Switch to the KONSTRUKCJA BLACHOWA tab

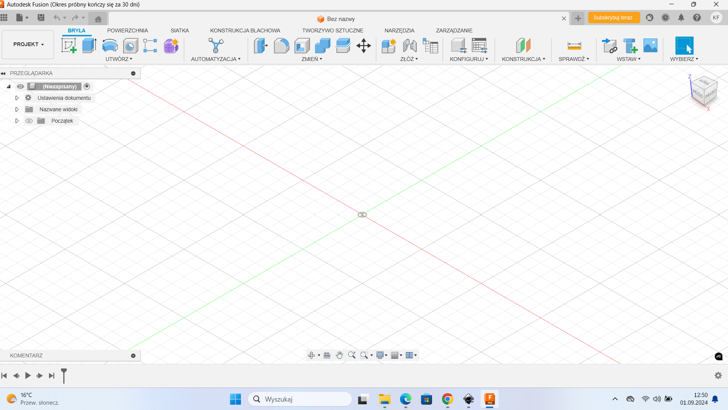pyautogui.click(x=245, y=30)
